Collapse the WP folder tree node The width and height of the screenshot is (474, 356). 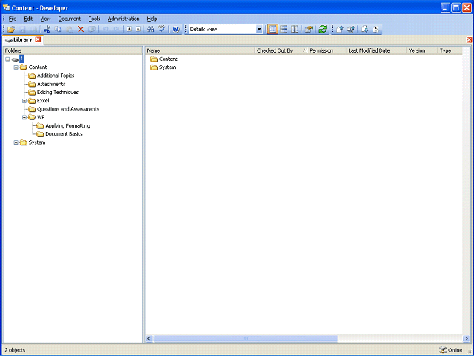click(x=24, y=117)
